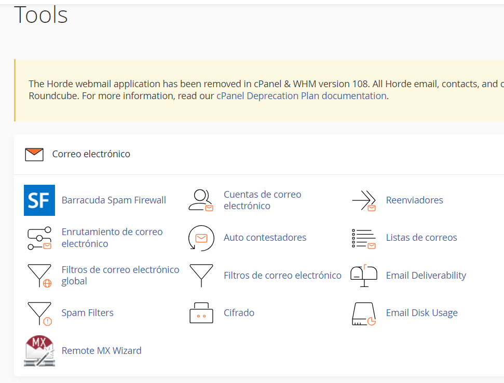Image resolution: width=504 pixels, height=383 pixels.
Task: Click the Barracuda Spam Firewall SF icon
Action: [39, 200]
